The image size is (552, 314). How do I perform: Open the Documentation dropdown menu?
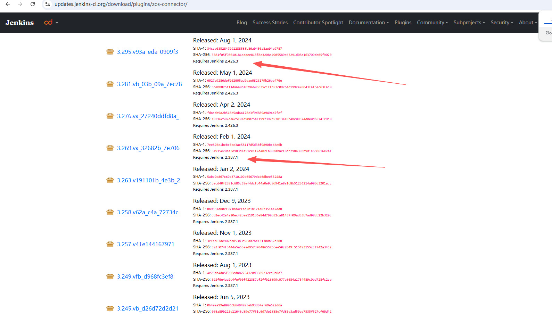click(x=369, y=23)
